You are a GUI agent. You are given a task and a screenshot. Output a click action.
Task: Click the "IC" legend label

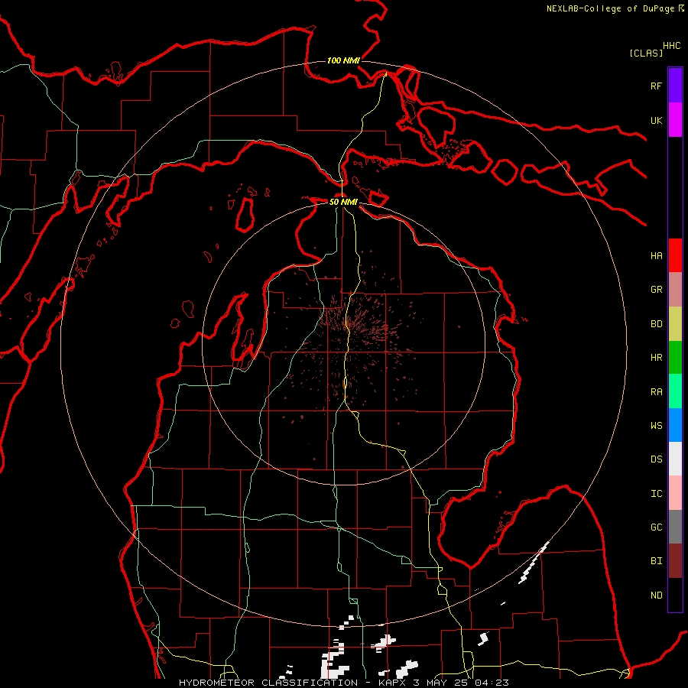point(656,494)
